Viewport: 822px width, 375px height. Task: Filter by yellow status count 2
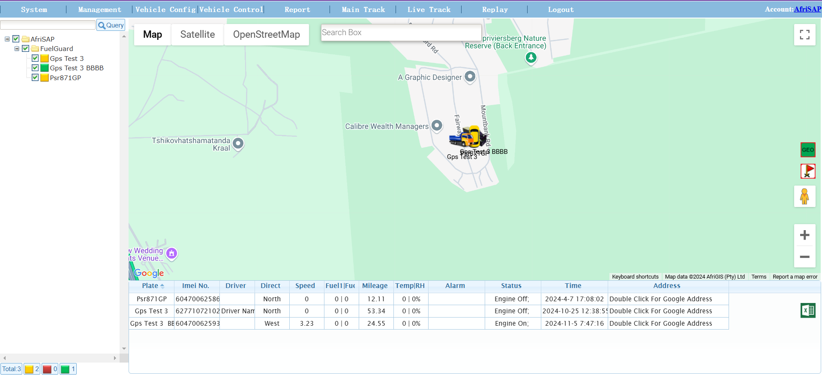(32, 369)
